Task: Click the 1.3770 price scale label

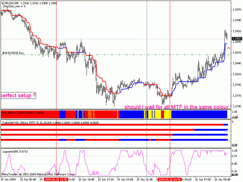Action: click(237, 96)
